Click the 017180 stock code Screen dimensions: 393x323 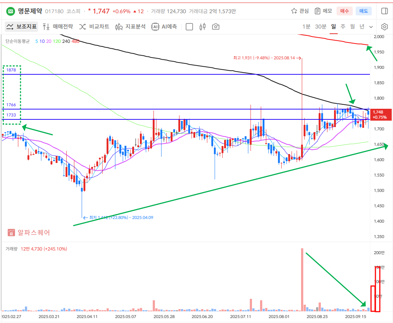click(x=54, y=11)
